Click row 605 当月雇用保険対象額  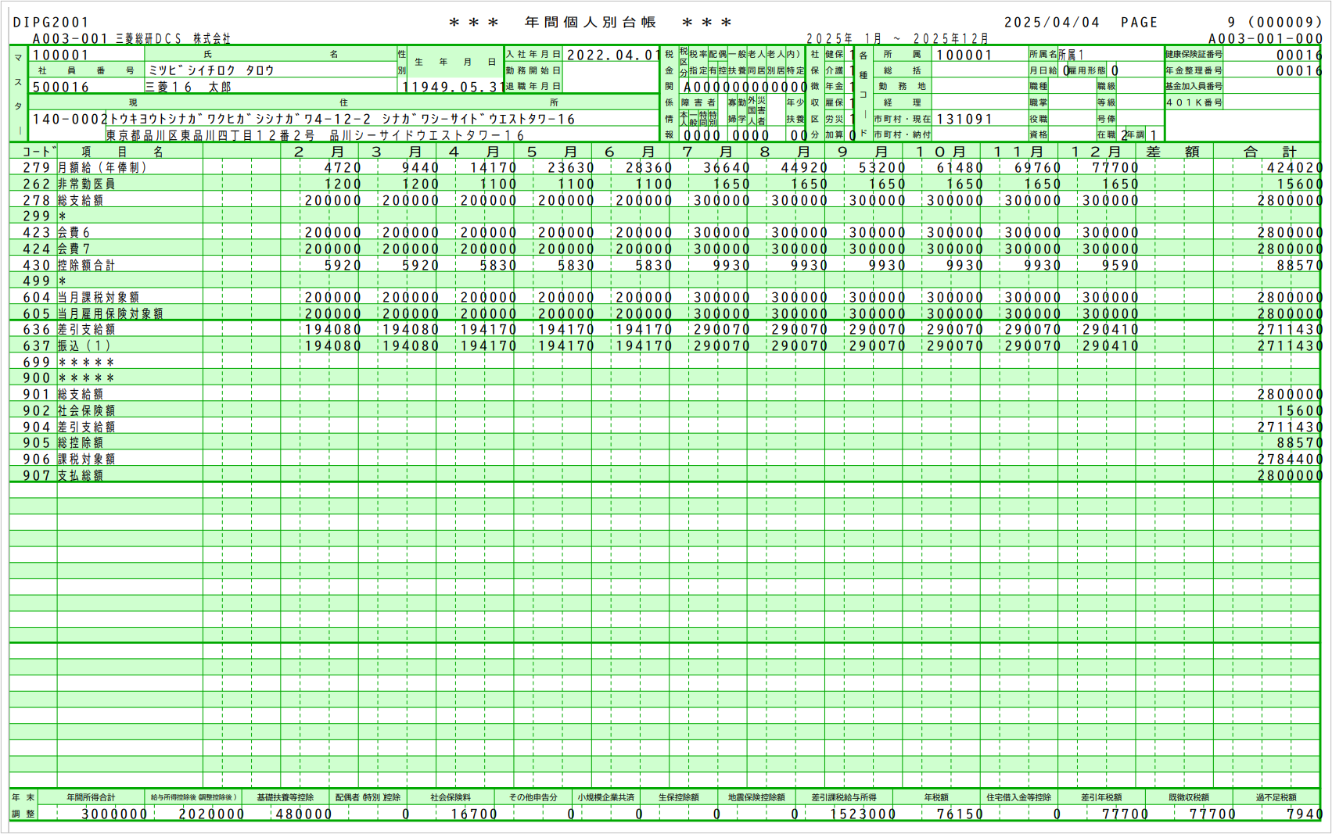click(110, 313)
